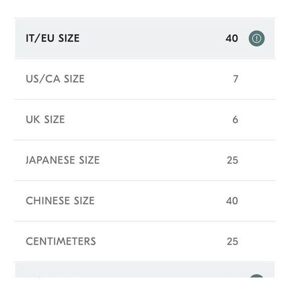Select the JAPANESE SIZE row

point(145,160)
